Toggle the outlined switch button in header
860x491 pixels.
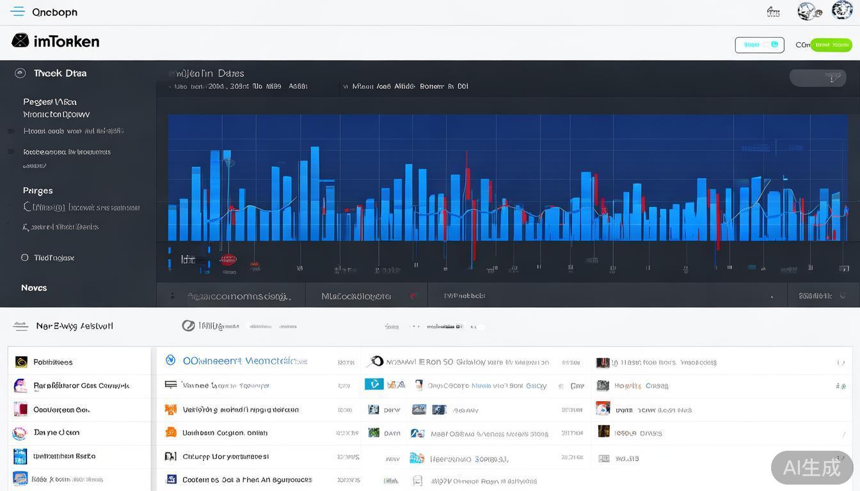(760, 45)
